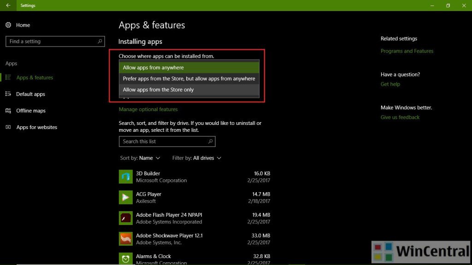Click the 16.0 KB size value
This screenshot has height=265, width=472.
pyautogui.click(x=262, y=173)
